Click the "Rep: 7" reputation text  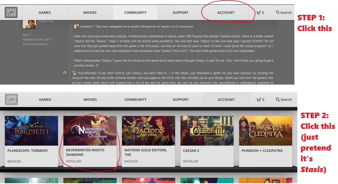27,35
